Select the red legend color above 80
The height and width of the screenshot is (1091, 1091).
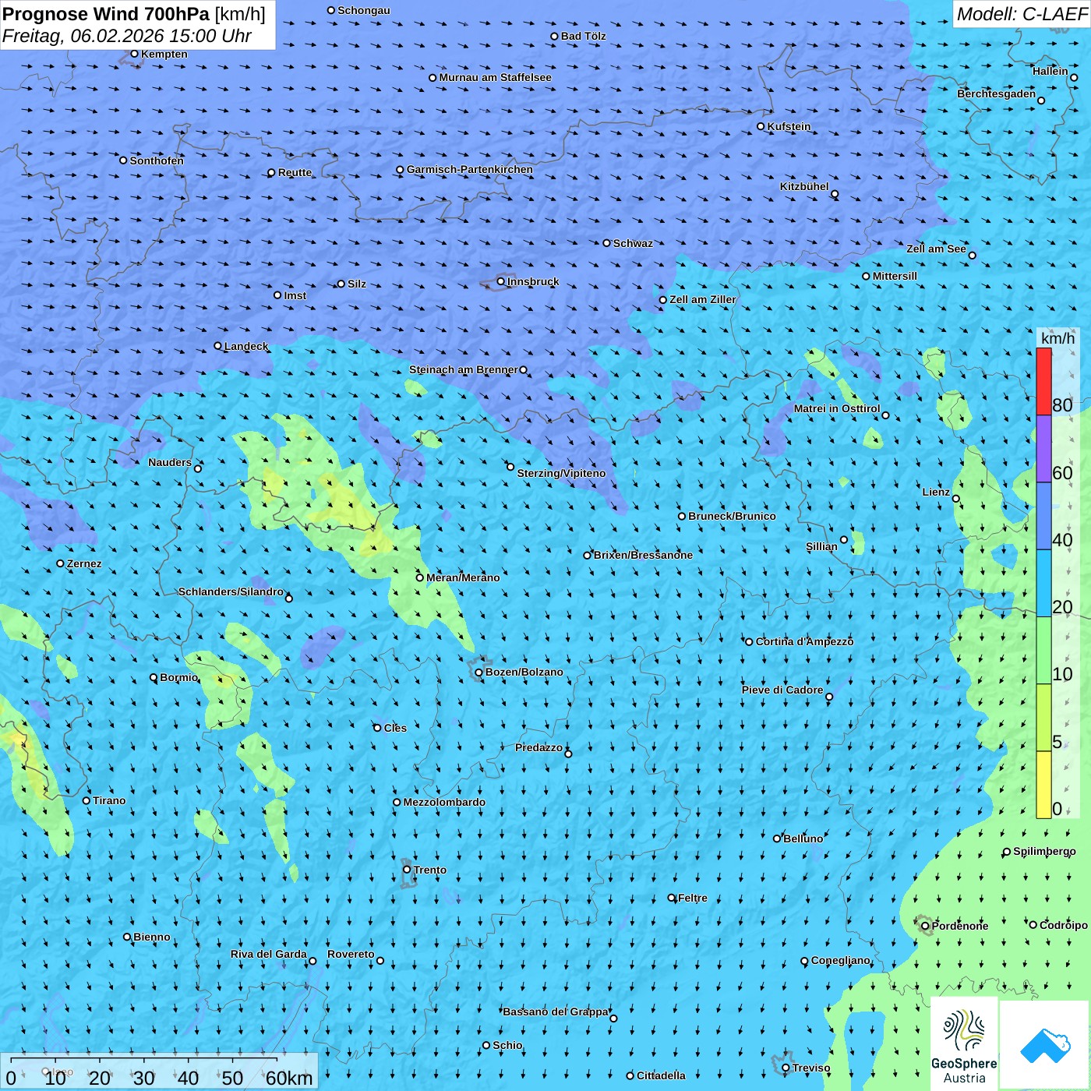click(x=1043, y=382)
